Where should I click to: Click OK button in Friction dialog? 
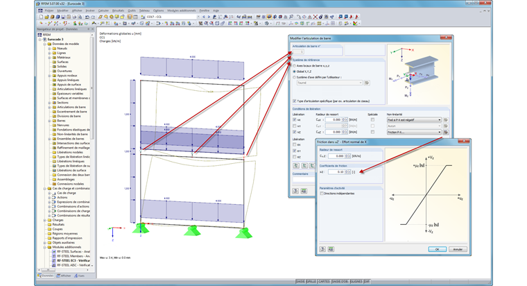(438, 249)
